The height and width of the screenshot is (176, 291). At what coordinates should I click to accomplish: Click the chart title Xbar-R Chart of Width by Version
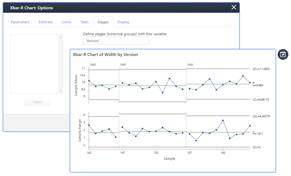pyautogui.click(x=105, y=54)
